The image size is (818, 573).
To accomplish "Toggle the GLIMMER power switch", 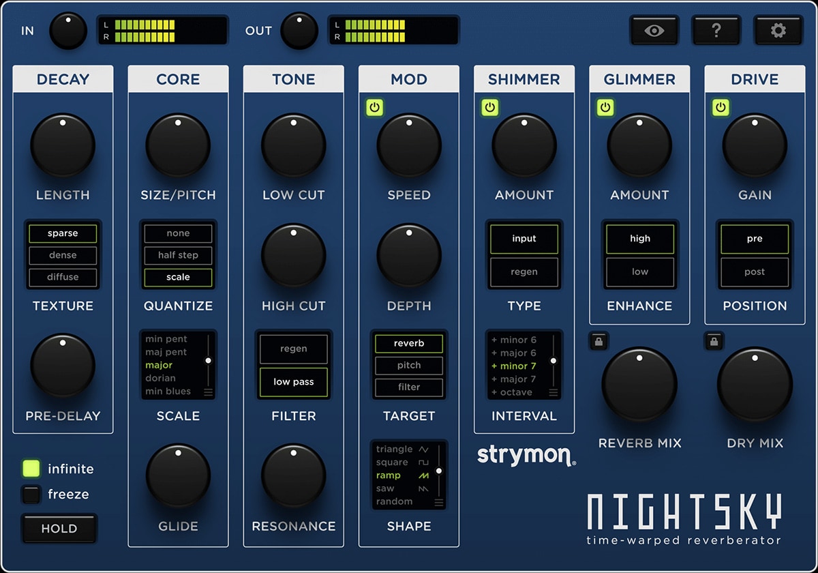I will (605, 107).
